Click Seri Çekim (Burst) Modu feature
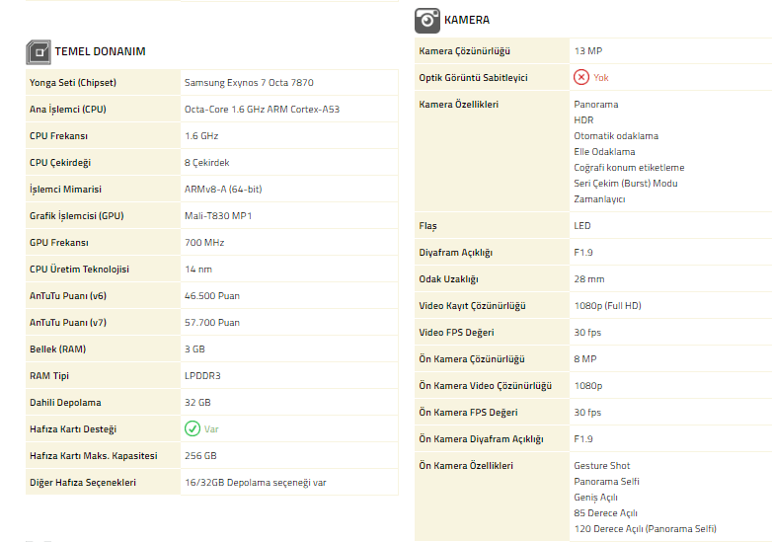The image size is (772, 542). click(x=625, y=183)
